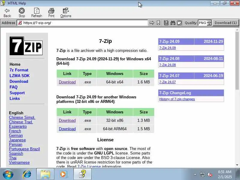Switch language to Esperanto
240x180 pixels.
18,126
